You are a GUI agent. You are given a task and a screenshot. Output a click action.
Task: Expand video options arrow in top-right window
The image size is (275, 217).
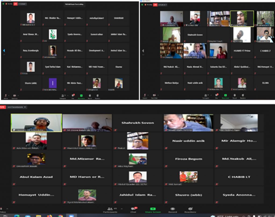point(158,95)
